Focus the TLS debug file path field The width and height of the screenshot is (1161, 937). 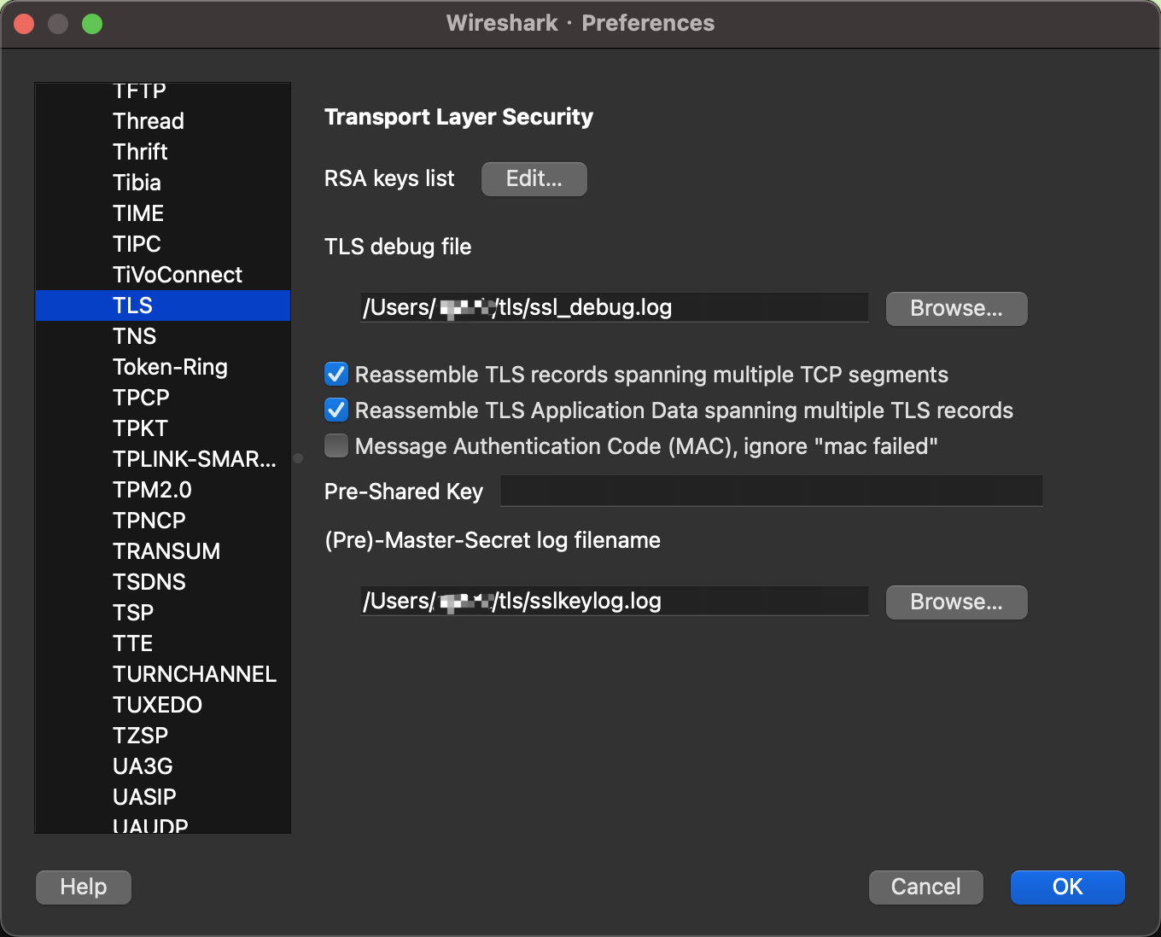click(x=615, y=307)
